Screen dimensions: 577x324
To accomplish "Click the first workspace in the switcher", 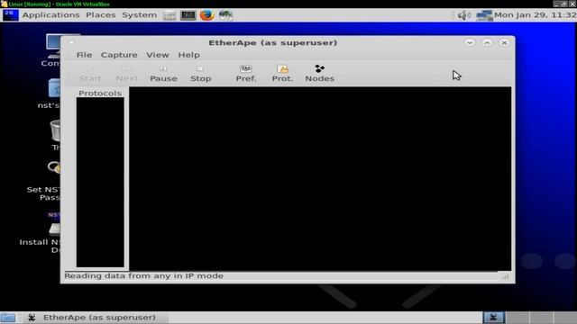I will tap(493, 318).
